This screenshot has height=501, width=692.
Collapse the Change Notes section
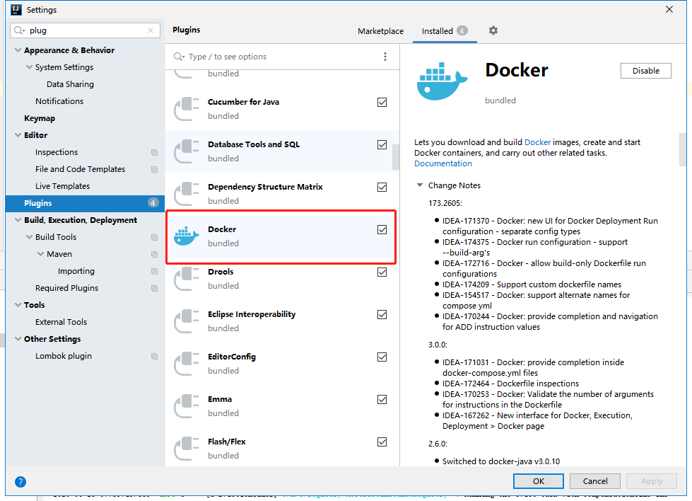[x=420, y=185]
